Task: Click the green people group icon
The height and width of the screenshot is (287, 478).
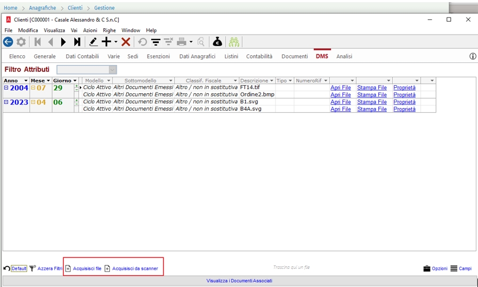Action: point(234,42)
